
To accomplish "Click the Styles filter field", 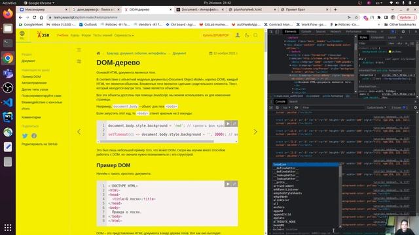I will 373,43.
